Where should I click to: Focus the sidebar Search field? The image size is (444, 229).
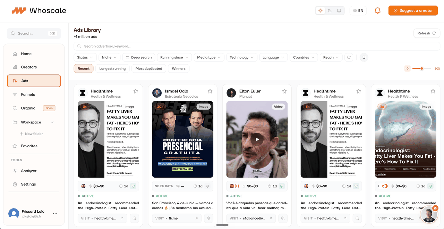34,33
